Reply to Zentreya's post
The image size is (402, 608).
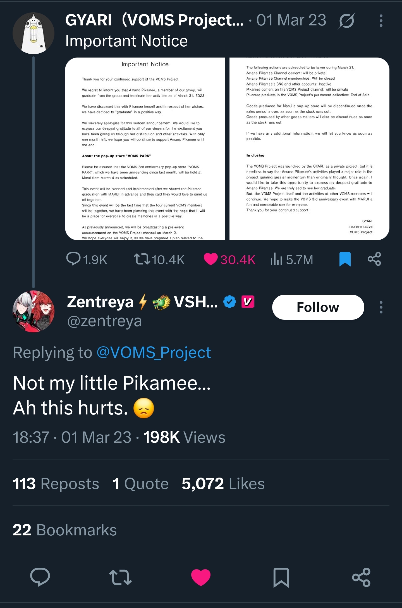coord(40,577)
